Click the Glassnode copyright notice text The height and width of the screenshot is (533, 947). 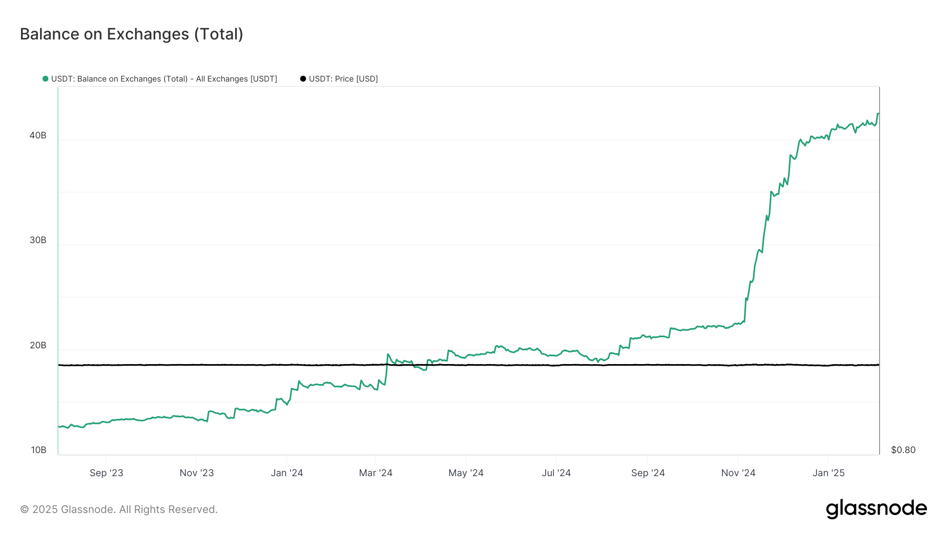click(x=119, y=510)
